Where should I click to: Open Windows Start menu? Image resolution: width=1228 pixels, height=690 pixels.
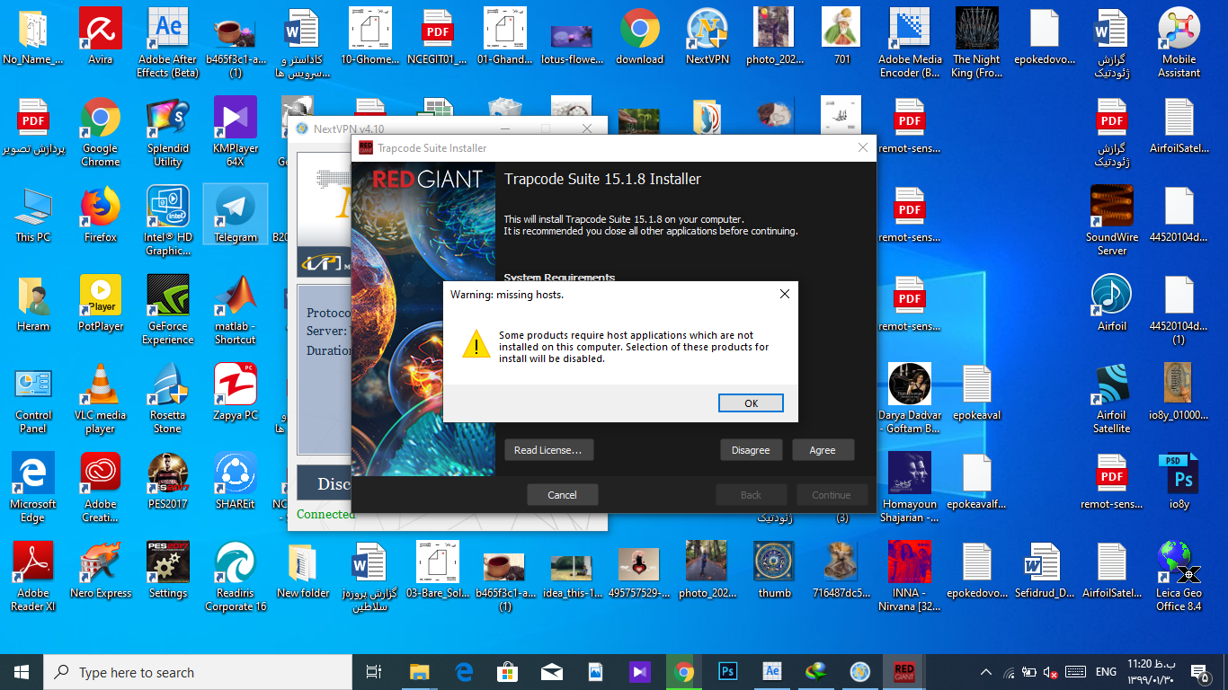pos(22,672)
